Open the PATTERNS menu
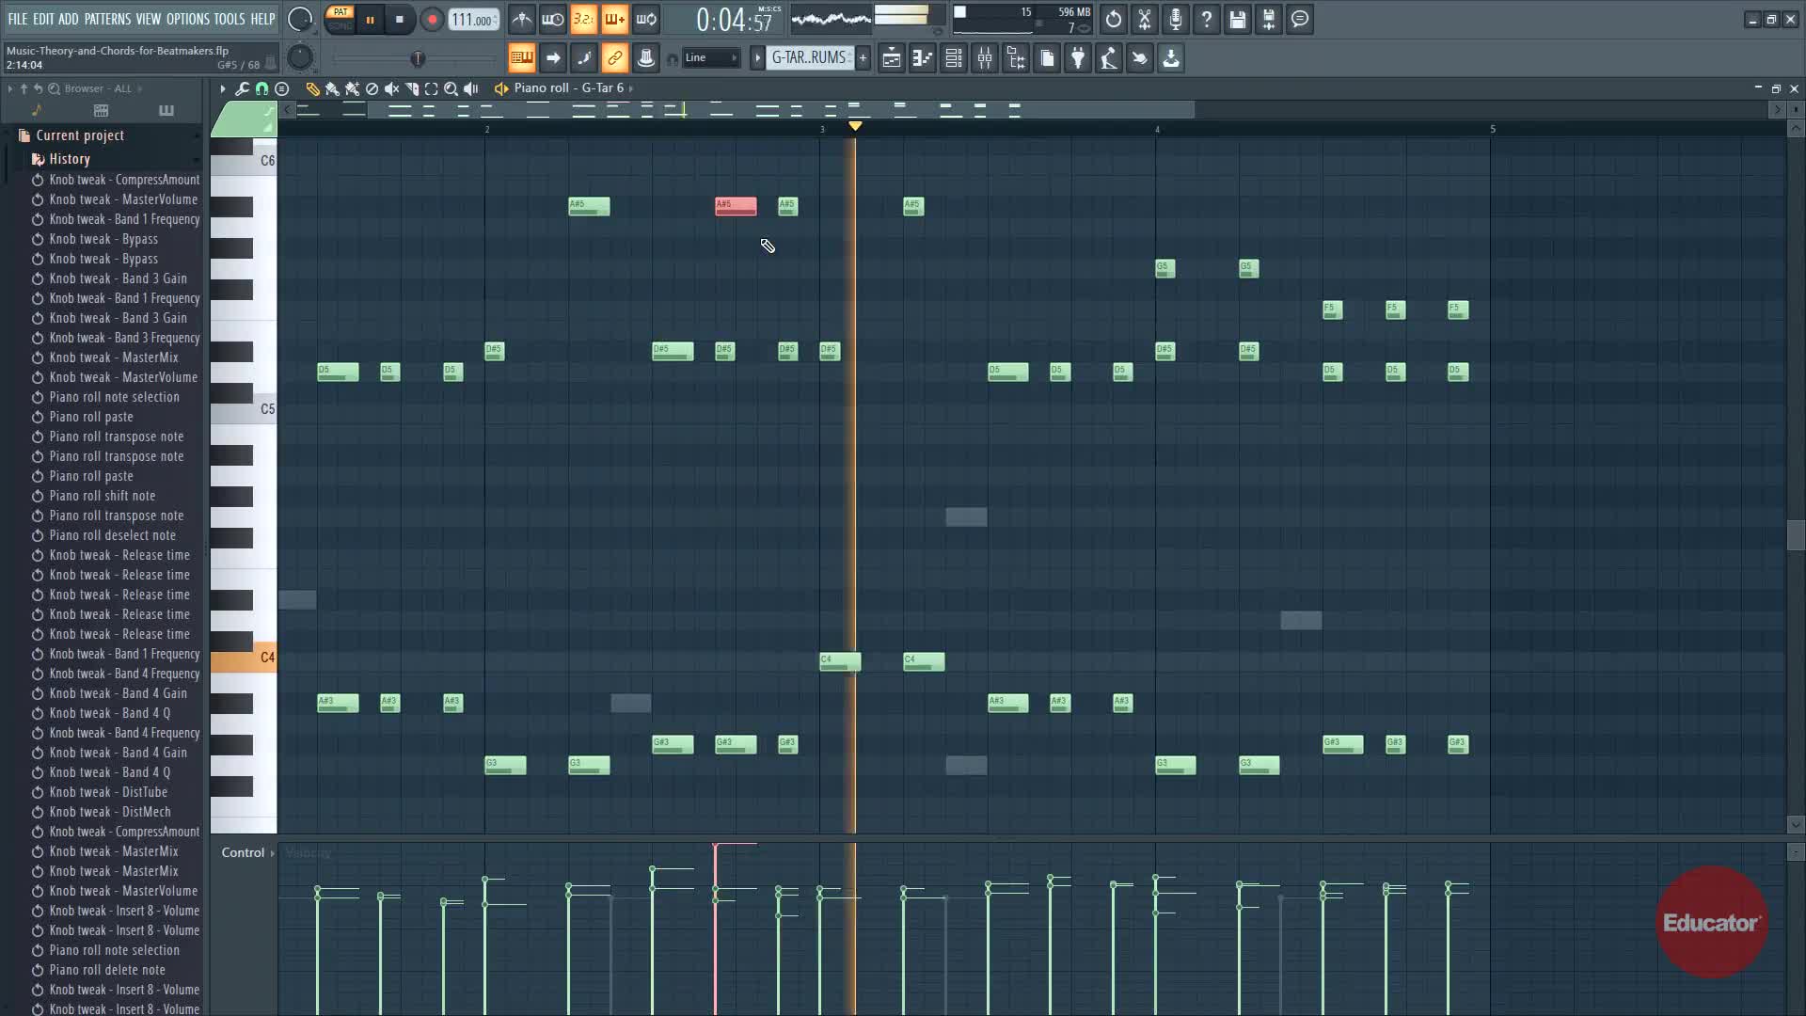Viewport: 1806px width, 1016px height. [107, 19]
